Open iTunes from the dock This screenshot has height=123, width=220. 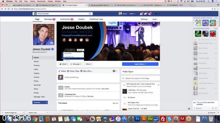[x=118, y=119]
